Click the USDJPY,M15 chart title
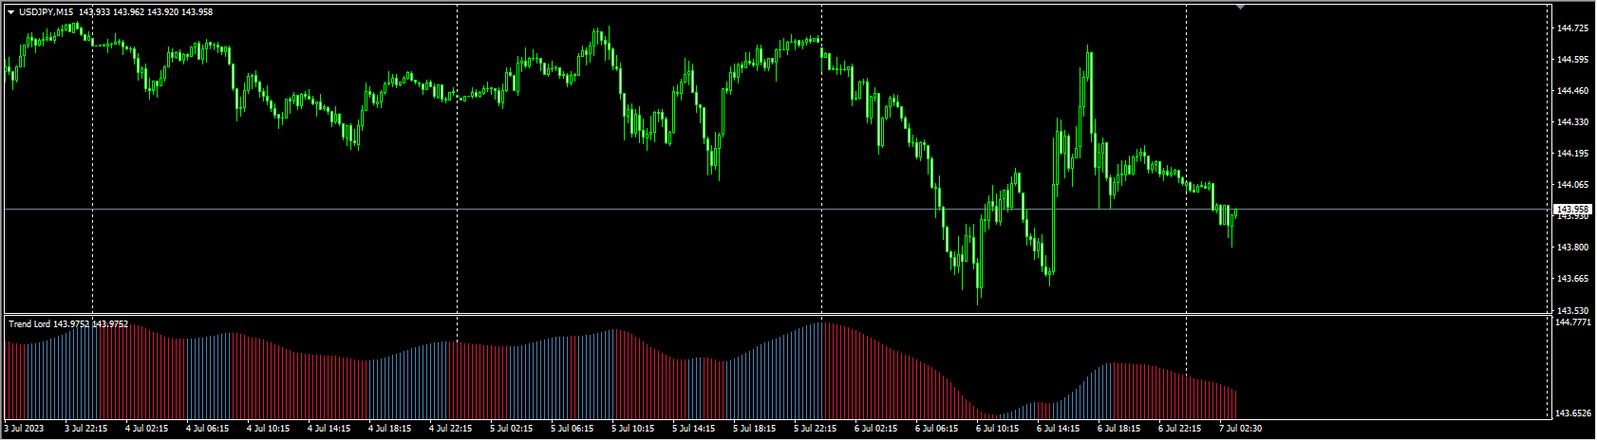 point(47,12)
